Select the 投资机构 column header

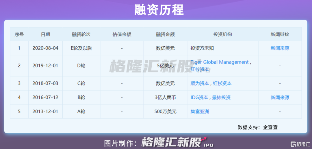click(x=222, y=34)
